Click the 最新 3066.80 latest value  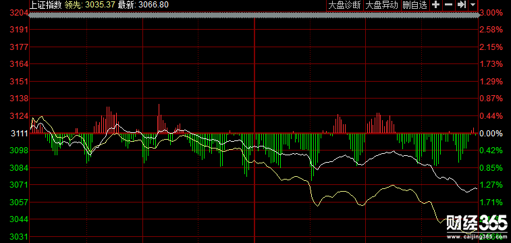[143, 5]
